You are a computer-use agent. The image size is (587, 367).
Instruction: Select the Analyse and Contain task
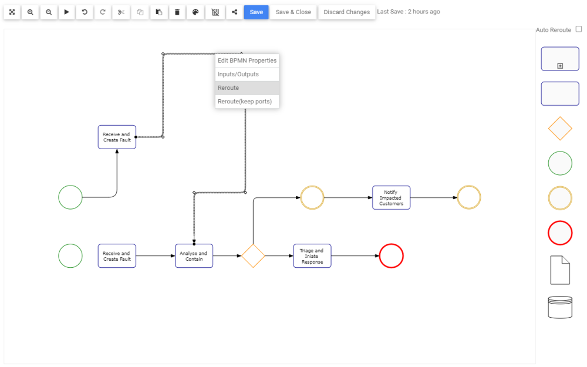pyautogui.click(x=194, y=256)
